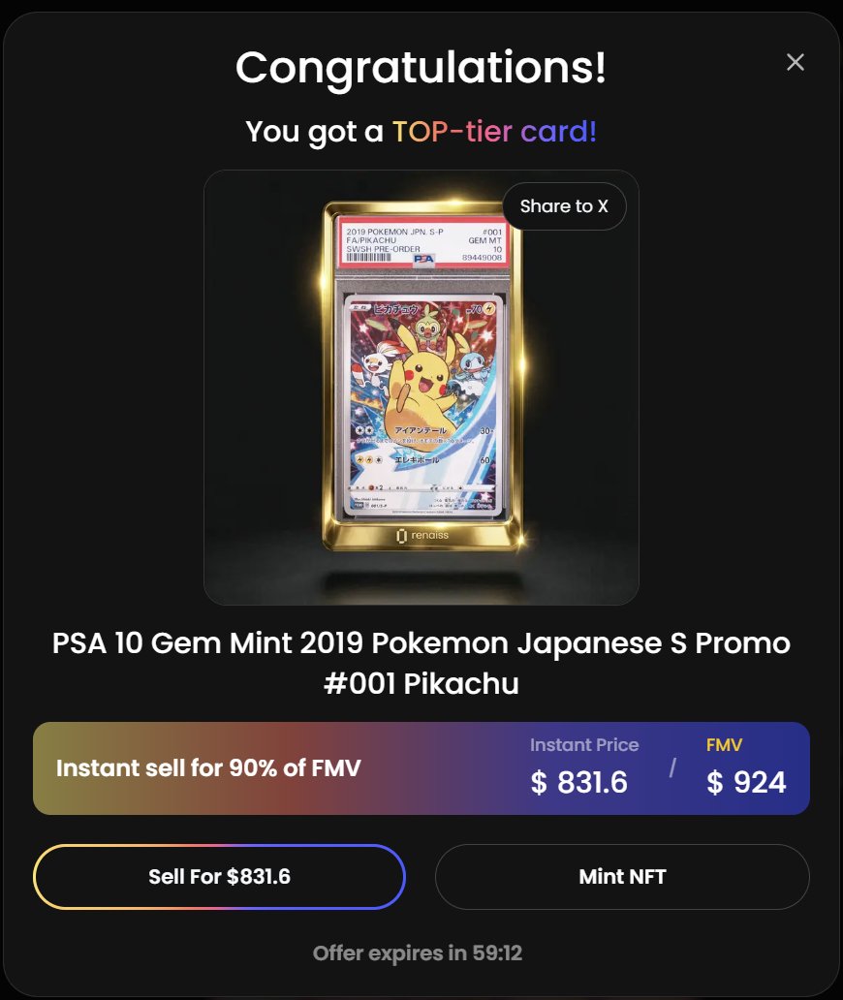
Task: Close the Congratulations dialog with the X
Action: (x=795, y=62)
